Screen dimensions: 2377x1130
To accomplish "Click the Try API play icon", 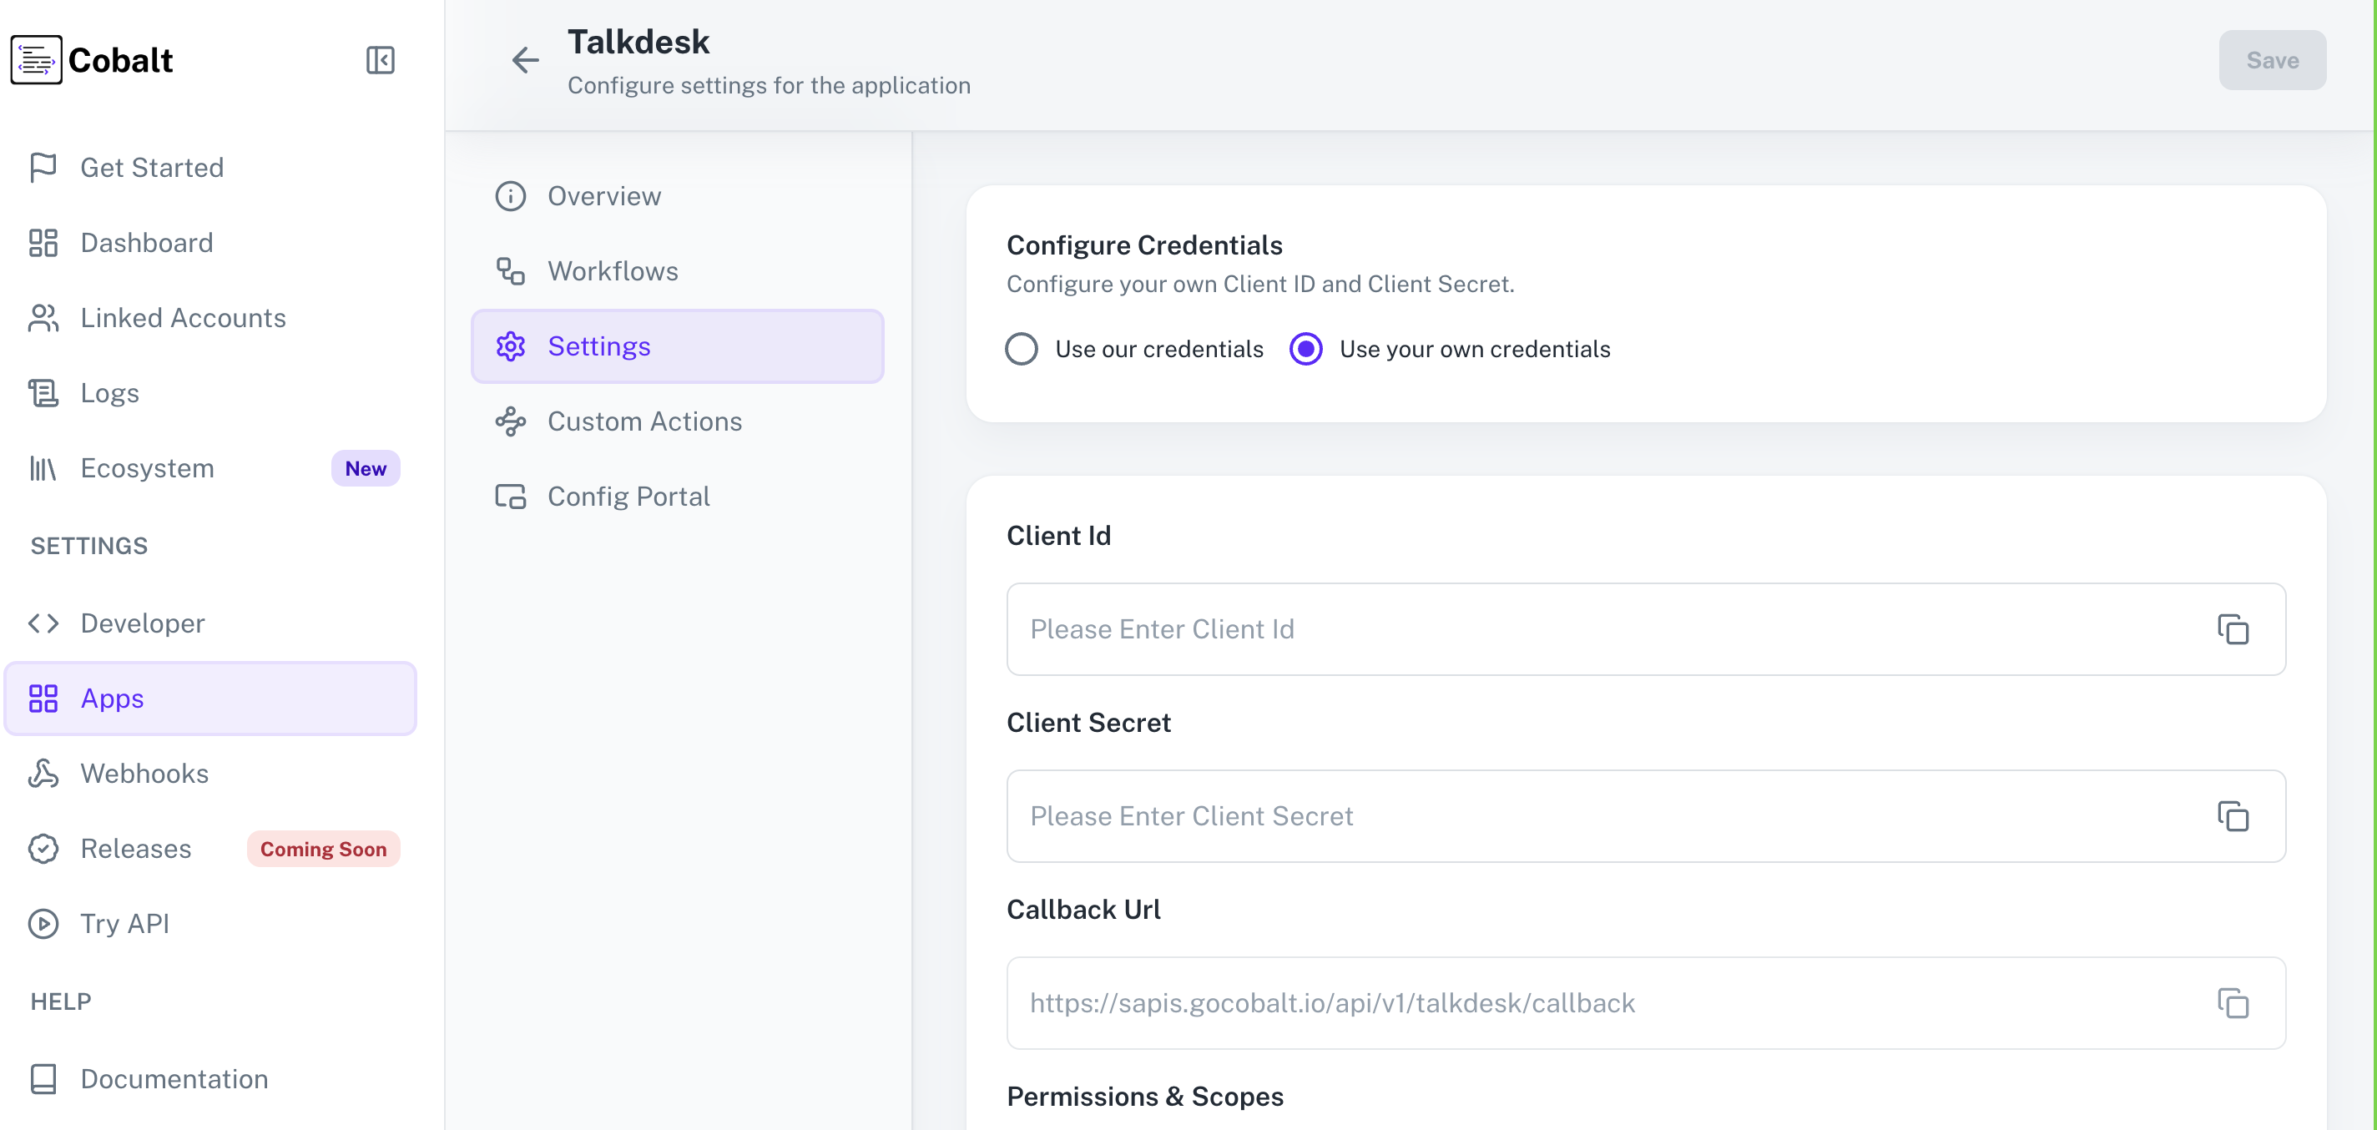I will click(43, 923).
